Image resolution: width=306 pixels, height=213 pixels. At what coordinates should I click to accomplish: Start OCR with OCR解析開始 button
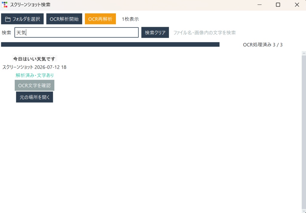click(x=64, y=19)
